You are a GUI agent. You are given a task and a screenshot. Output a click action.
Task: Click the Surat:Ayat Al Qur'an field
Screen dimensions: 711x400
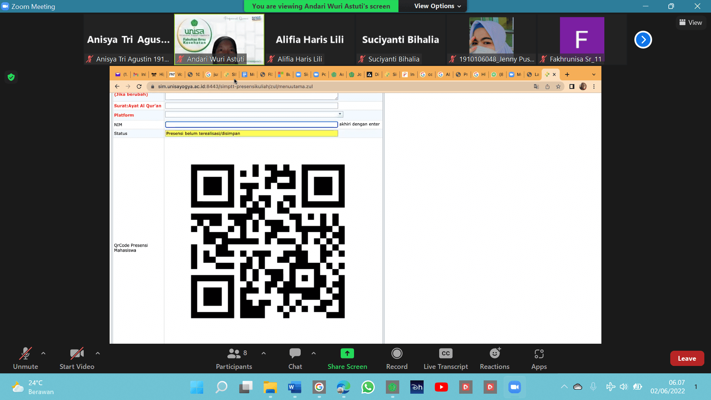(x=251, y=106)
